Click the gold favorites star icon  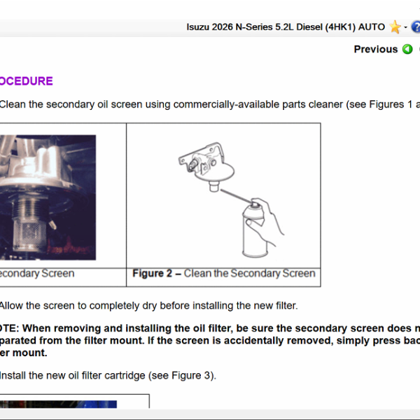point(395,27)
